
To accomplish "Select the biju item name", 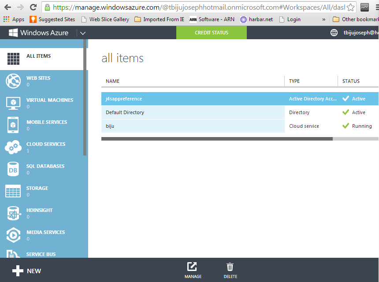I will [110, 126].
